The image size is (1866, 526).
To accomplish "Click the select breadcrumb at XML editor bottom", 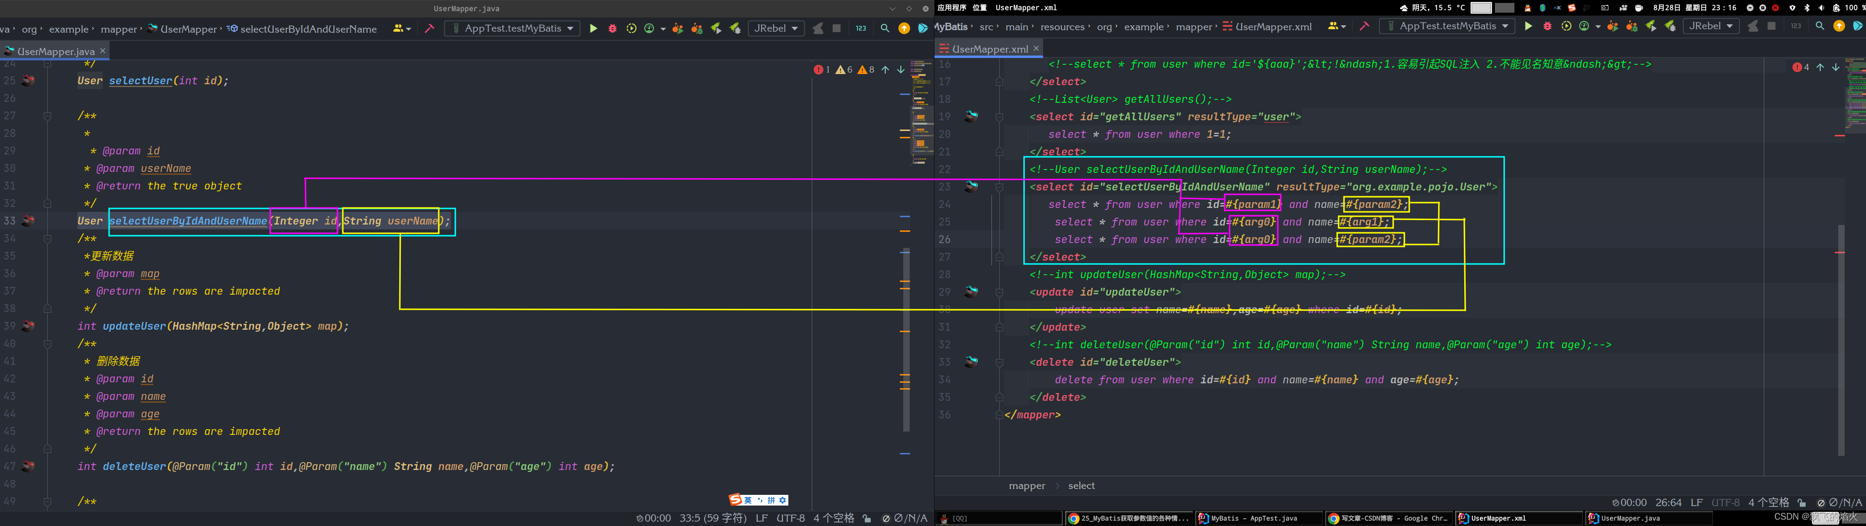I will pos(1082,486).
